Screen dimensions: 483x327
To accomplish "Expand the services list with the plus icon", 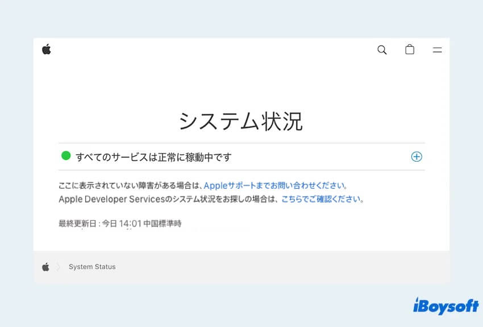I will pyautogui.click(x=417, y=156).
